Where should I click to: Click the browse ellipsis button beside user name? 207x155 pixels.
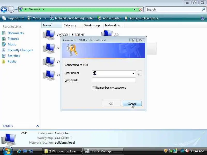click(140, 73)
